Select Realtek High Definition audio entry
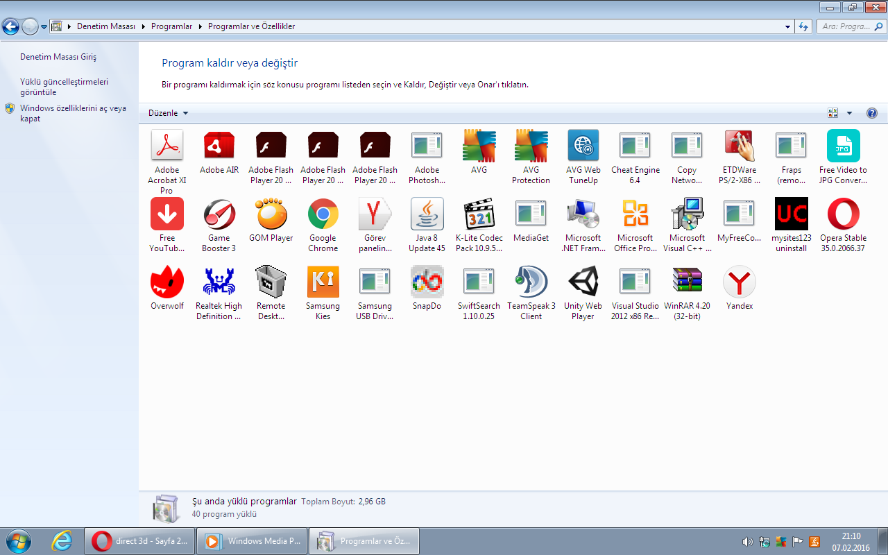The height and width of the screenshot is (555, 888). coord(219,293)
